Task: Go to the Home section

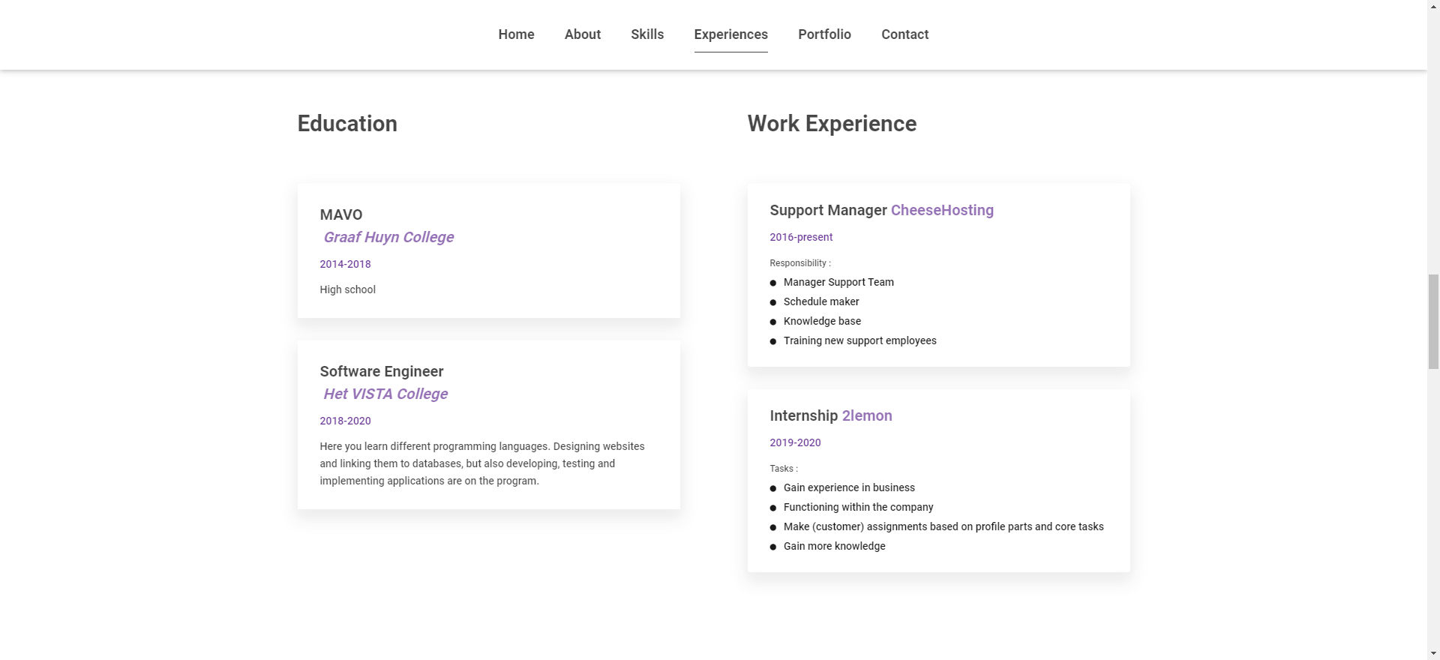Action: [516, 34]
